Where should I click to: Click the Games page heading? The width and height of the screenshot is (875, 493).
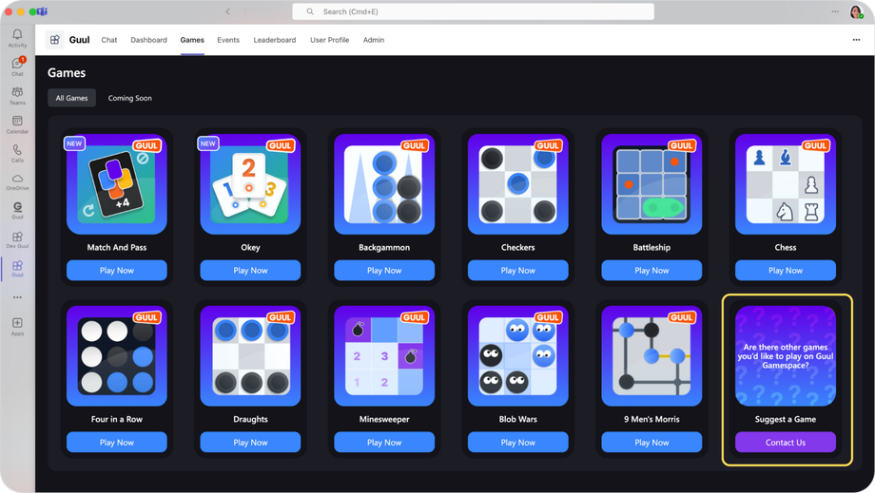(x=67, y=73)
